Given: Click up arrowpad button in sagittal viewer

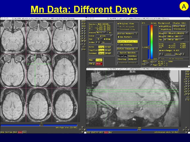Looking at the screenshot, I should pyautogui.click(x=186, y=128).
